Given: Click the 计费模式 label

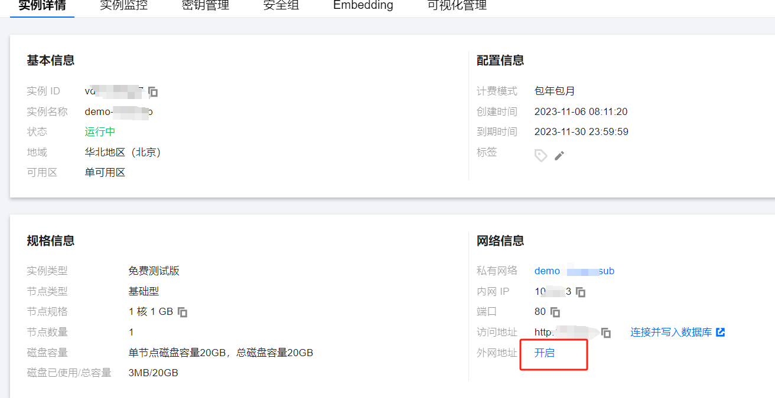Looking at the screenshot, I should tap(497, 91).
